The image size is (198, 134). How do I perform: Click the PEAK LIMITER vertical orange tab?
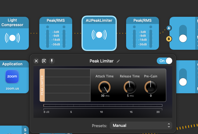pyautogui.click(x=42, y=85)
